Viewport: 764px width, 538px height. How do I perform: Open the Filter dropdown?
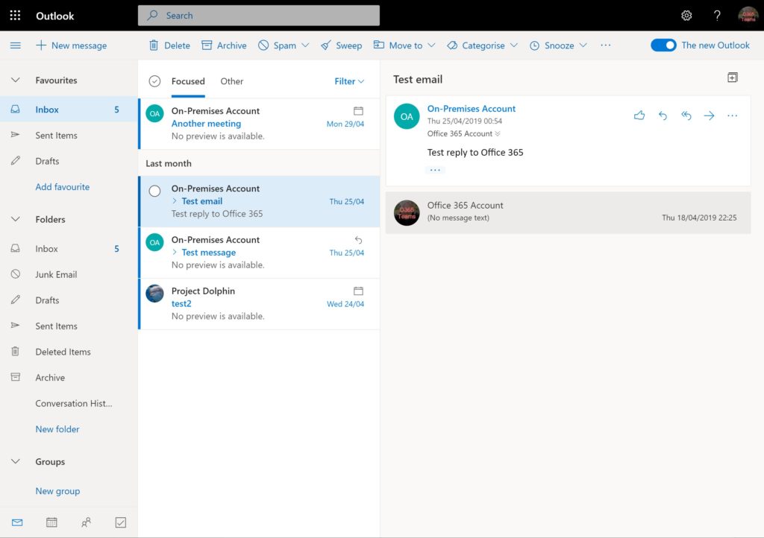[349, 81]
